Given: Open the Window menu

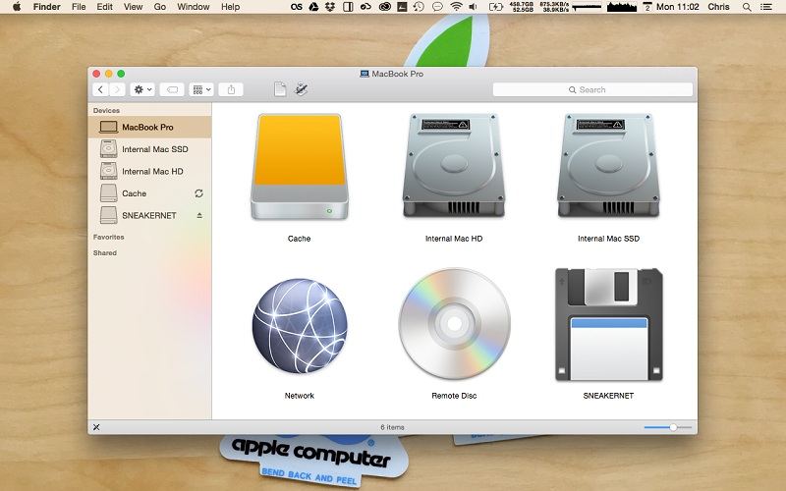Looking at the screenshot, I should (193, 7).
